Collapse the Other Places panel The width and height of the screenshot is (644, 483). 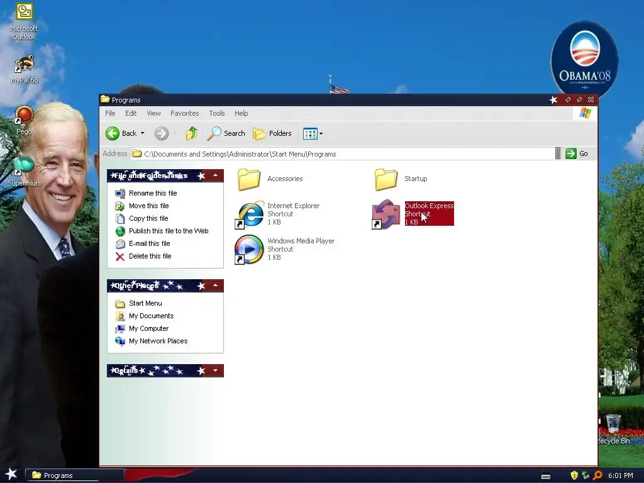215,286
